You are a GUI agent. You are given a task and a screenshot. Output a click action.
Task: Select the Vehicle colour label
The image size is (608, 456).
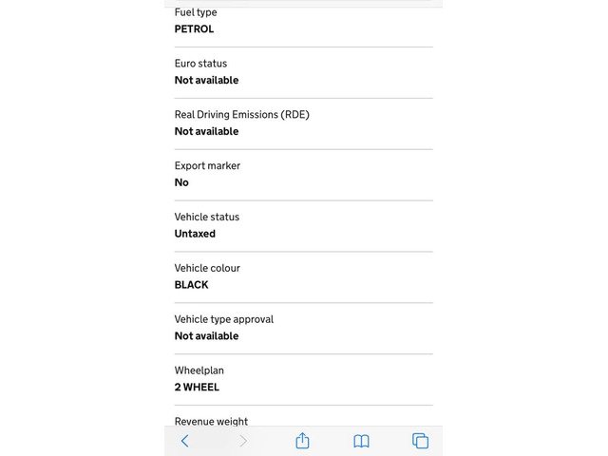click(206, 269)
